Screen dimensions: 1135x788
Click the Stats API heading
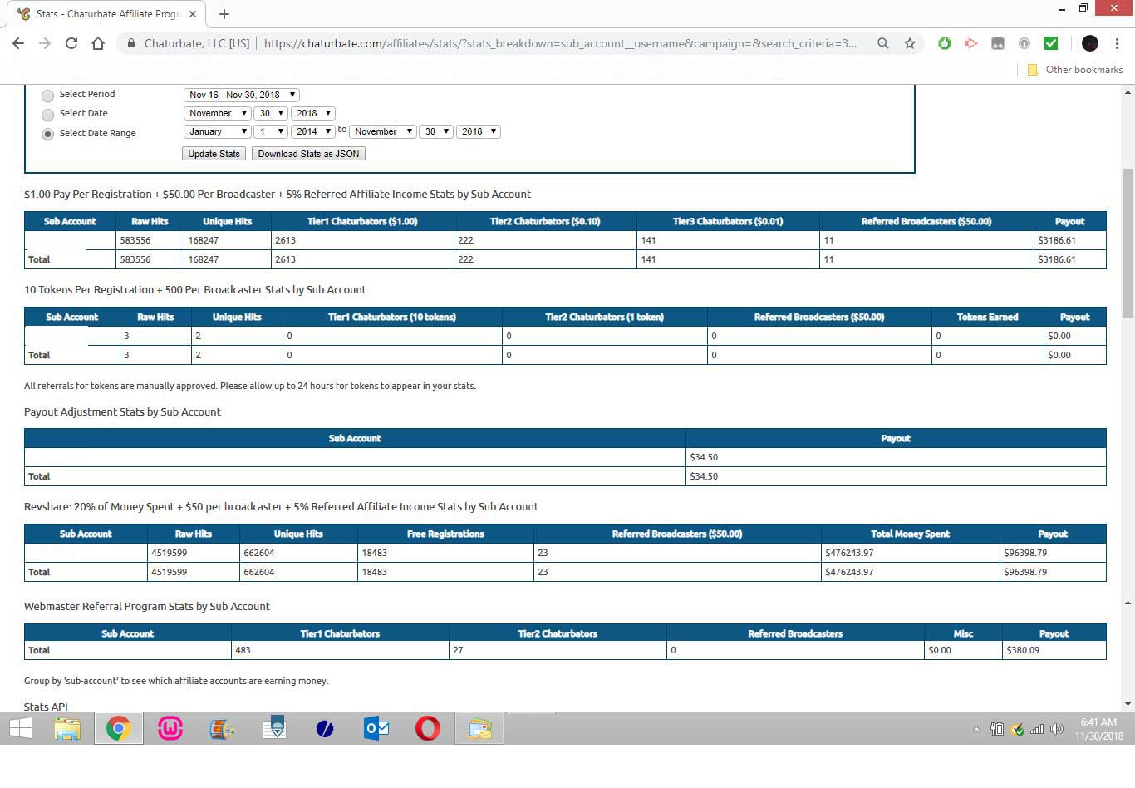point(46,707)
